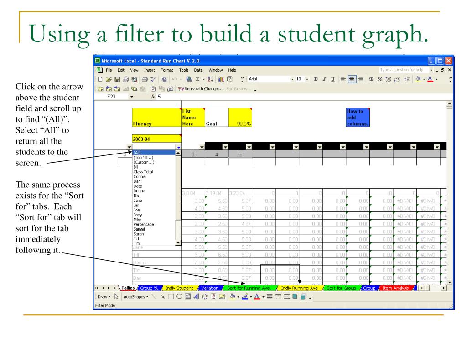The height and width of the screenshot is (350, 467).
Task: Open the Arial font name dropdown
Action: tap(292, 79)
